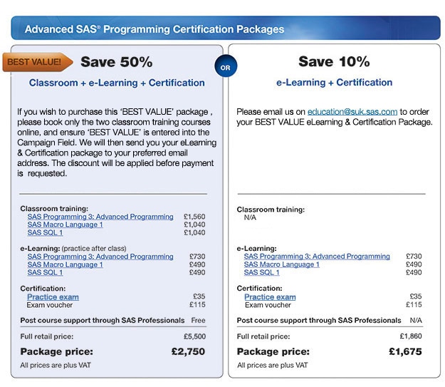
Task: Open right e-Learning SAS SQL 1 link
Action: point(261,272)
